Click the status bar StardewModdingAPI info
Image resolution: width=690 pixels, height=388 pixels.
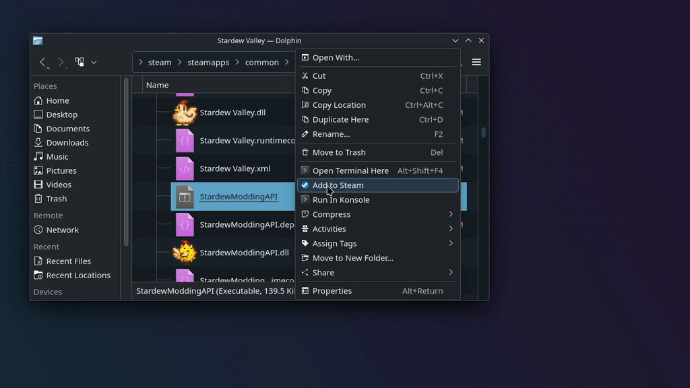215,291
